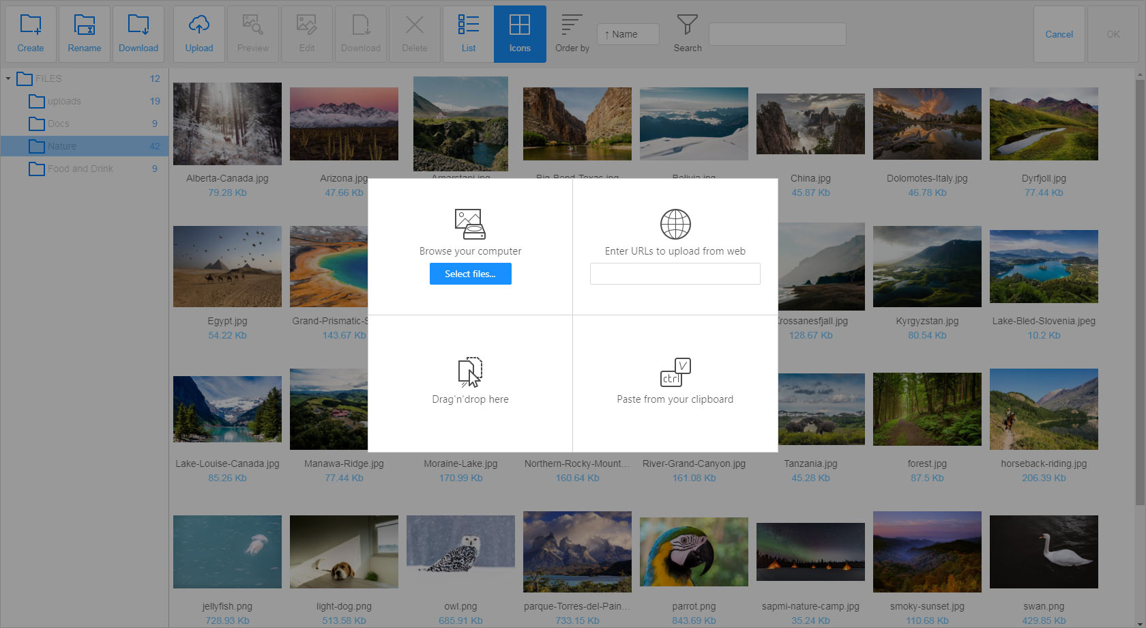Select the parque-Torres-del-Pain thumbnail

577,552
